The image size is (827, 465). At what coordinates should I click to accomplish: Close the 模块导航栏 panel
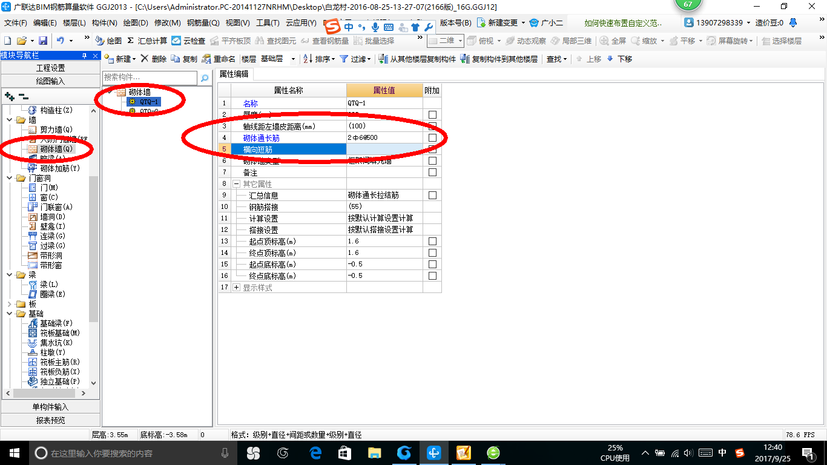94,56
